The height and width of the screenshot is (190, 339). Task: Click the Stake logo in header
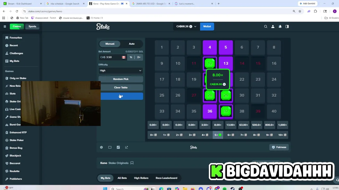(103, 26)
